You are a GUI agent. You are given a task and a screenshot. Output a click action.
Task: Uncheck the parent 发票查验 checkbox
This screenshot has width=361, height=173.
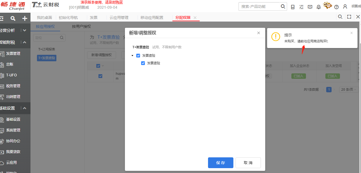point(138,55)
